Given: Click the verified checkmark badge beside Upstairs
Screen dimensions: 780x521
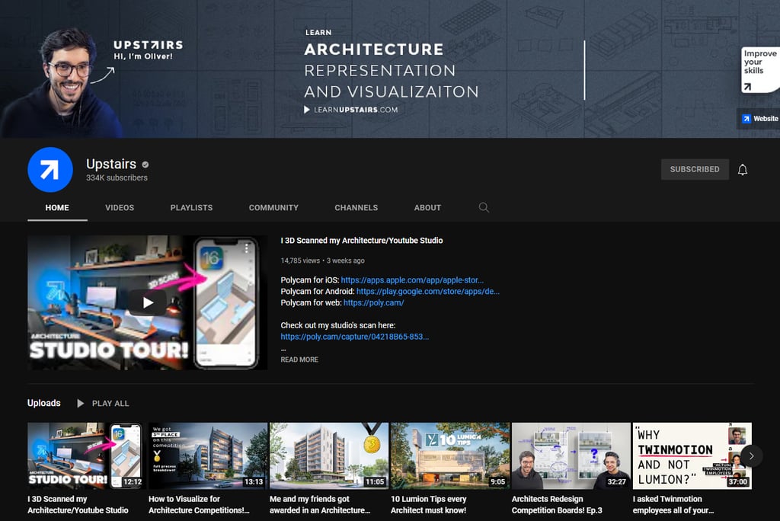Looking at the screenshot, I should (x=145, y=165).
